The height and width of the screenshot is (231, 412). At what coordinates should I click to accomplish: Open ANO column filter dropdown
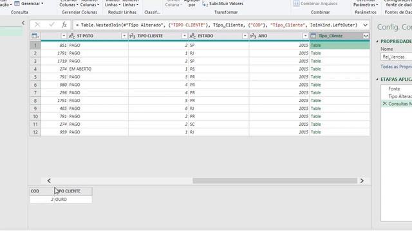pos(305,36)
